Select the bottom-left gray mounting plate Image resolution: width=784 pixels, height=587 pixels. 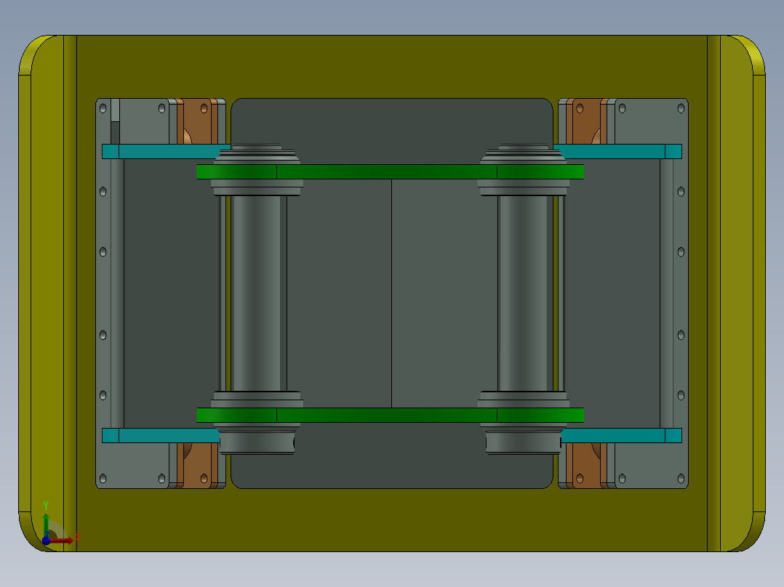pos(136,466)
